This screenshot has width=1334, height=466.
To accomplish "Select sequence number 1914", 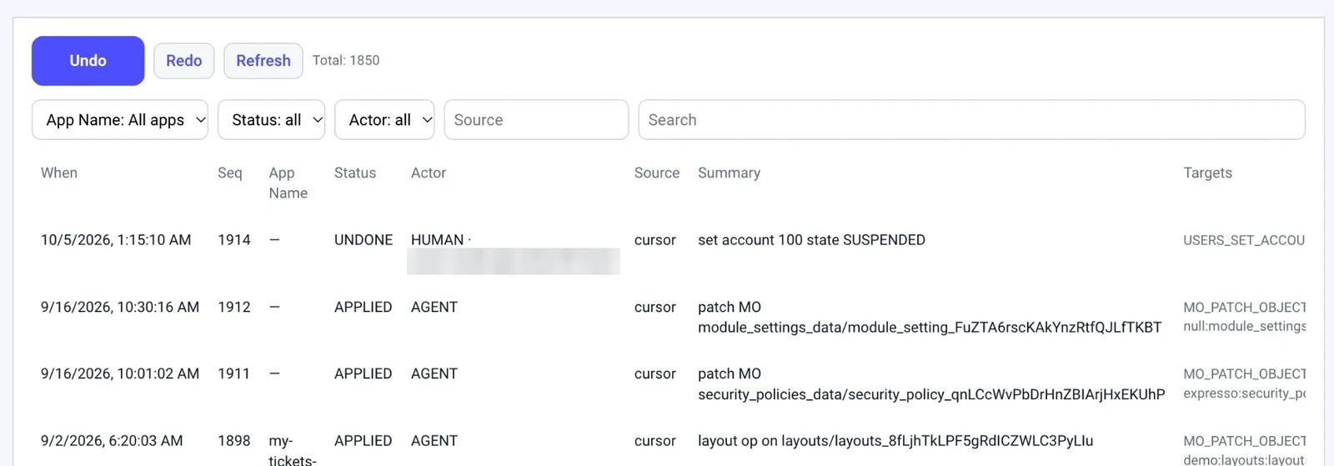I will click(x=234, y=240).
